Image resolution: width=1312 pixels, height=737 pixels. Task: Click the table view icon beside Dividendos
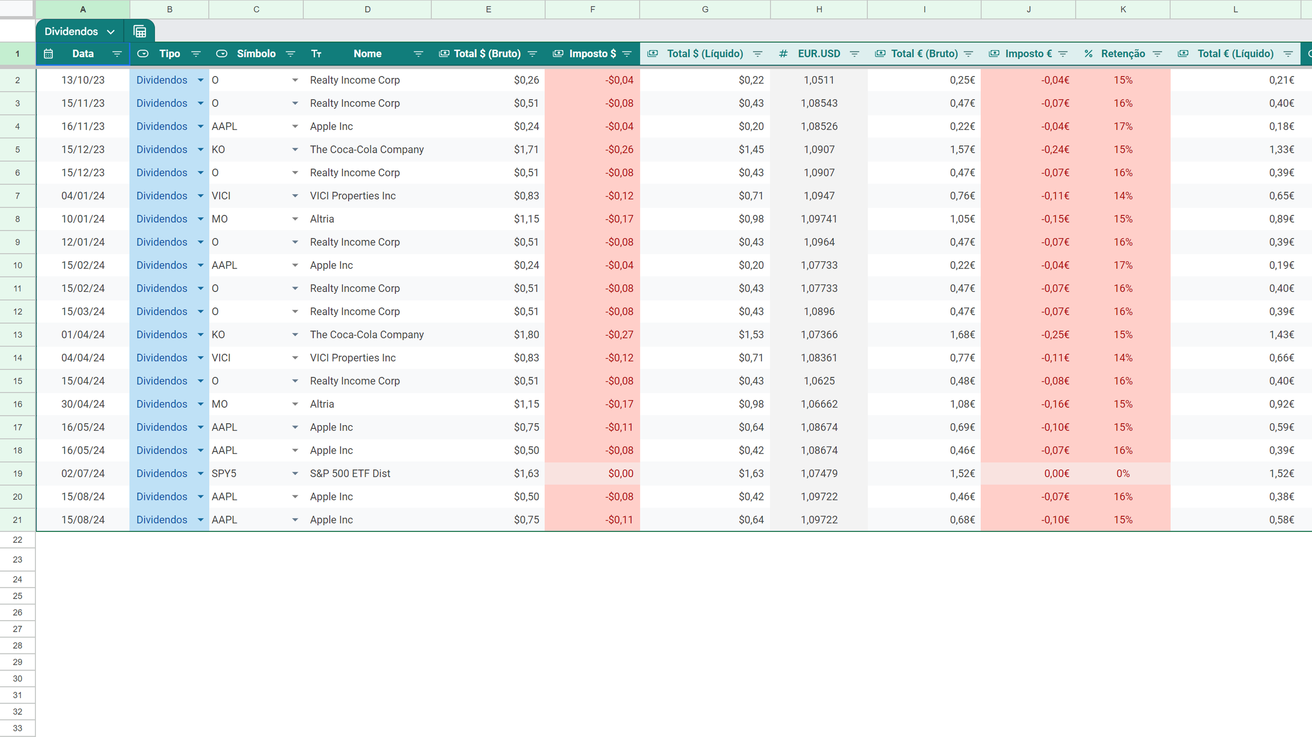click(140, 31)
